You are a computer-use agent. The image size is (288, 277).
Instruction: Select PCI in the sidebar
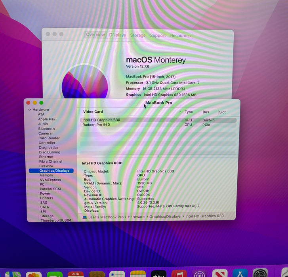pos(42,184)
